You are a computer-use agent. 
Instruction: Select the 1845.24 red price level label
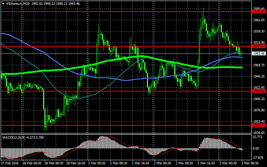click(259, 125)
